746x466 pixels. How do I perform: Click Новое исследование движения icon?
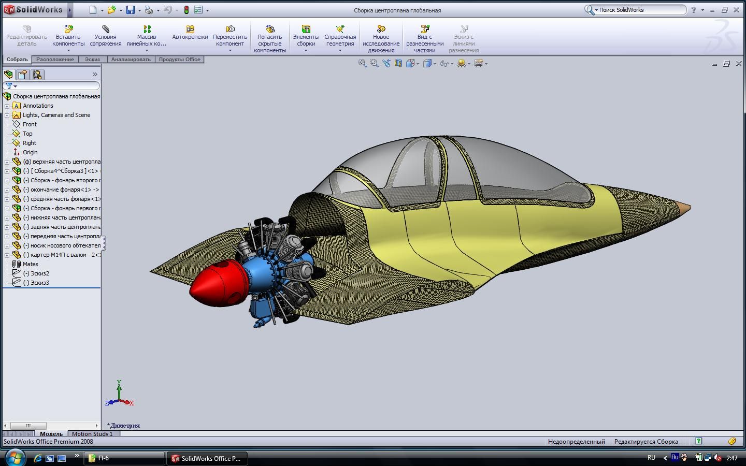click(381, 29)
